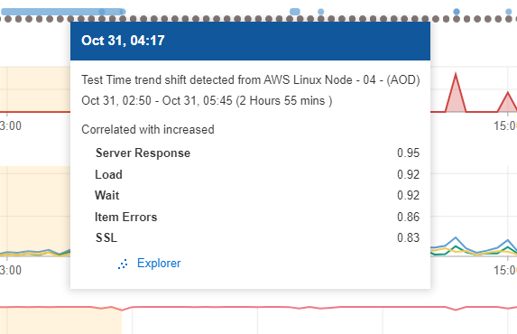Select the Load correlation metric
The height and width of the screenshot is (334, 517).
pos(108,174)
